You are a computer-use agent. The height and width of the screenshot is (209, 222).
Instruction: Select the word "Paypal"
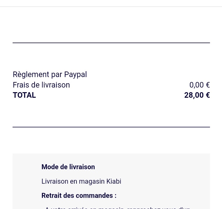coord(76,75)
